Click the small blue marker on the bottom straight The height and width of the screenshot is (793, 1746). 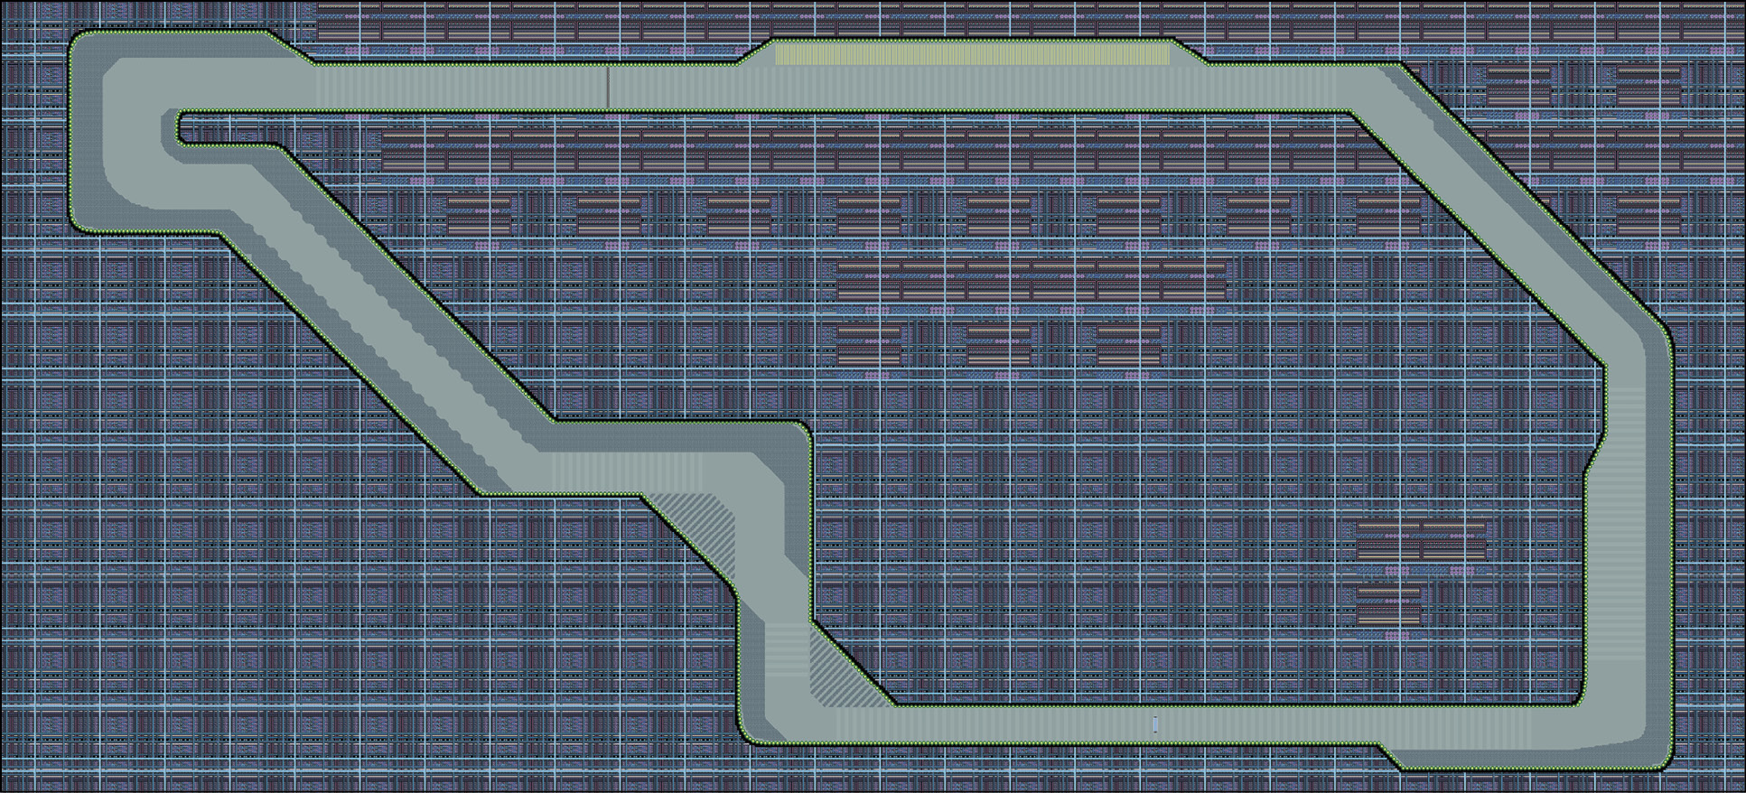pyautogui.click(x=1155, y=723)
